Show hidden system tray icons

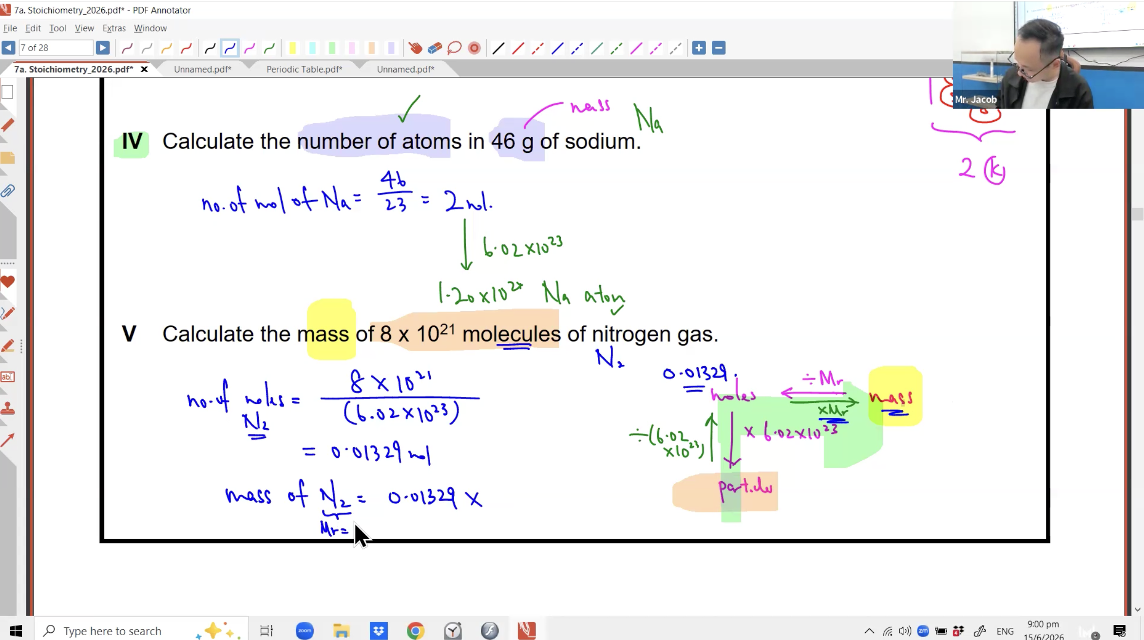[x=869, y=631]
